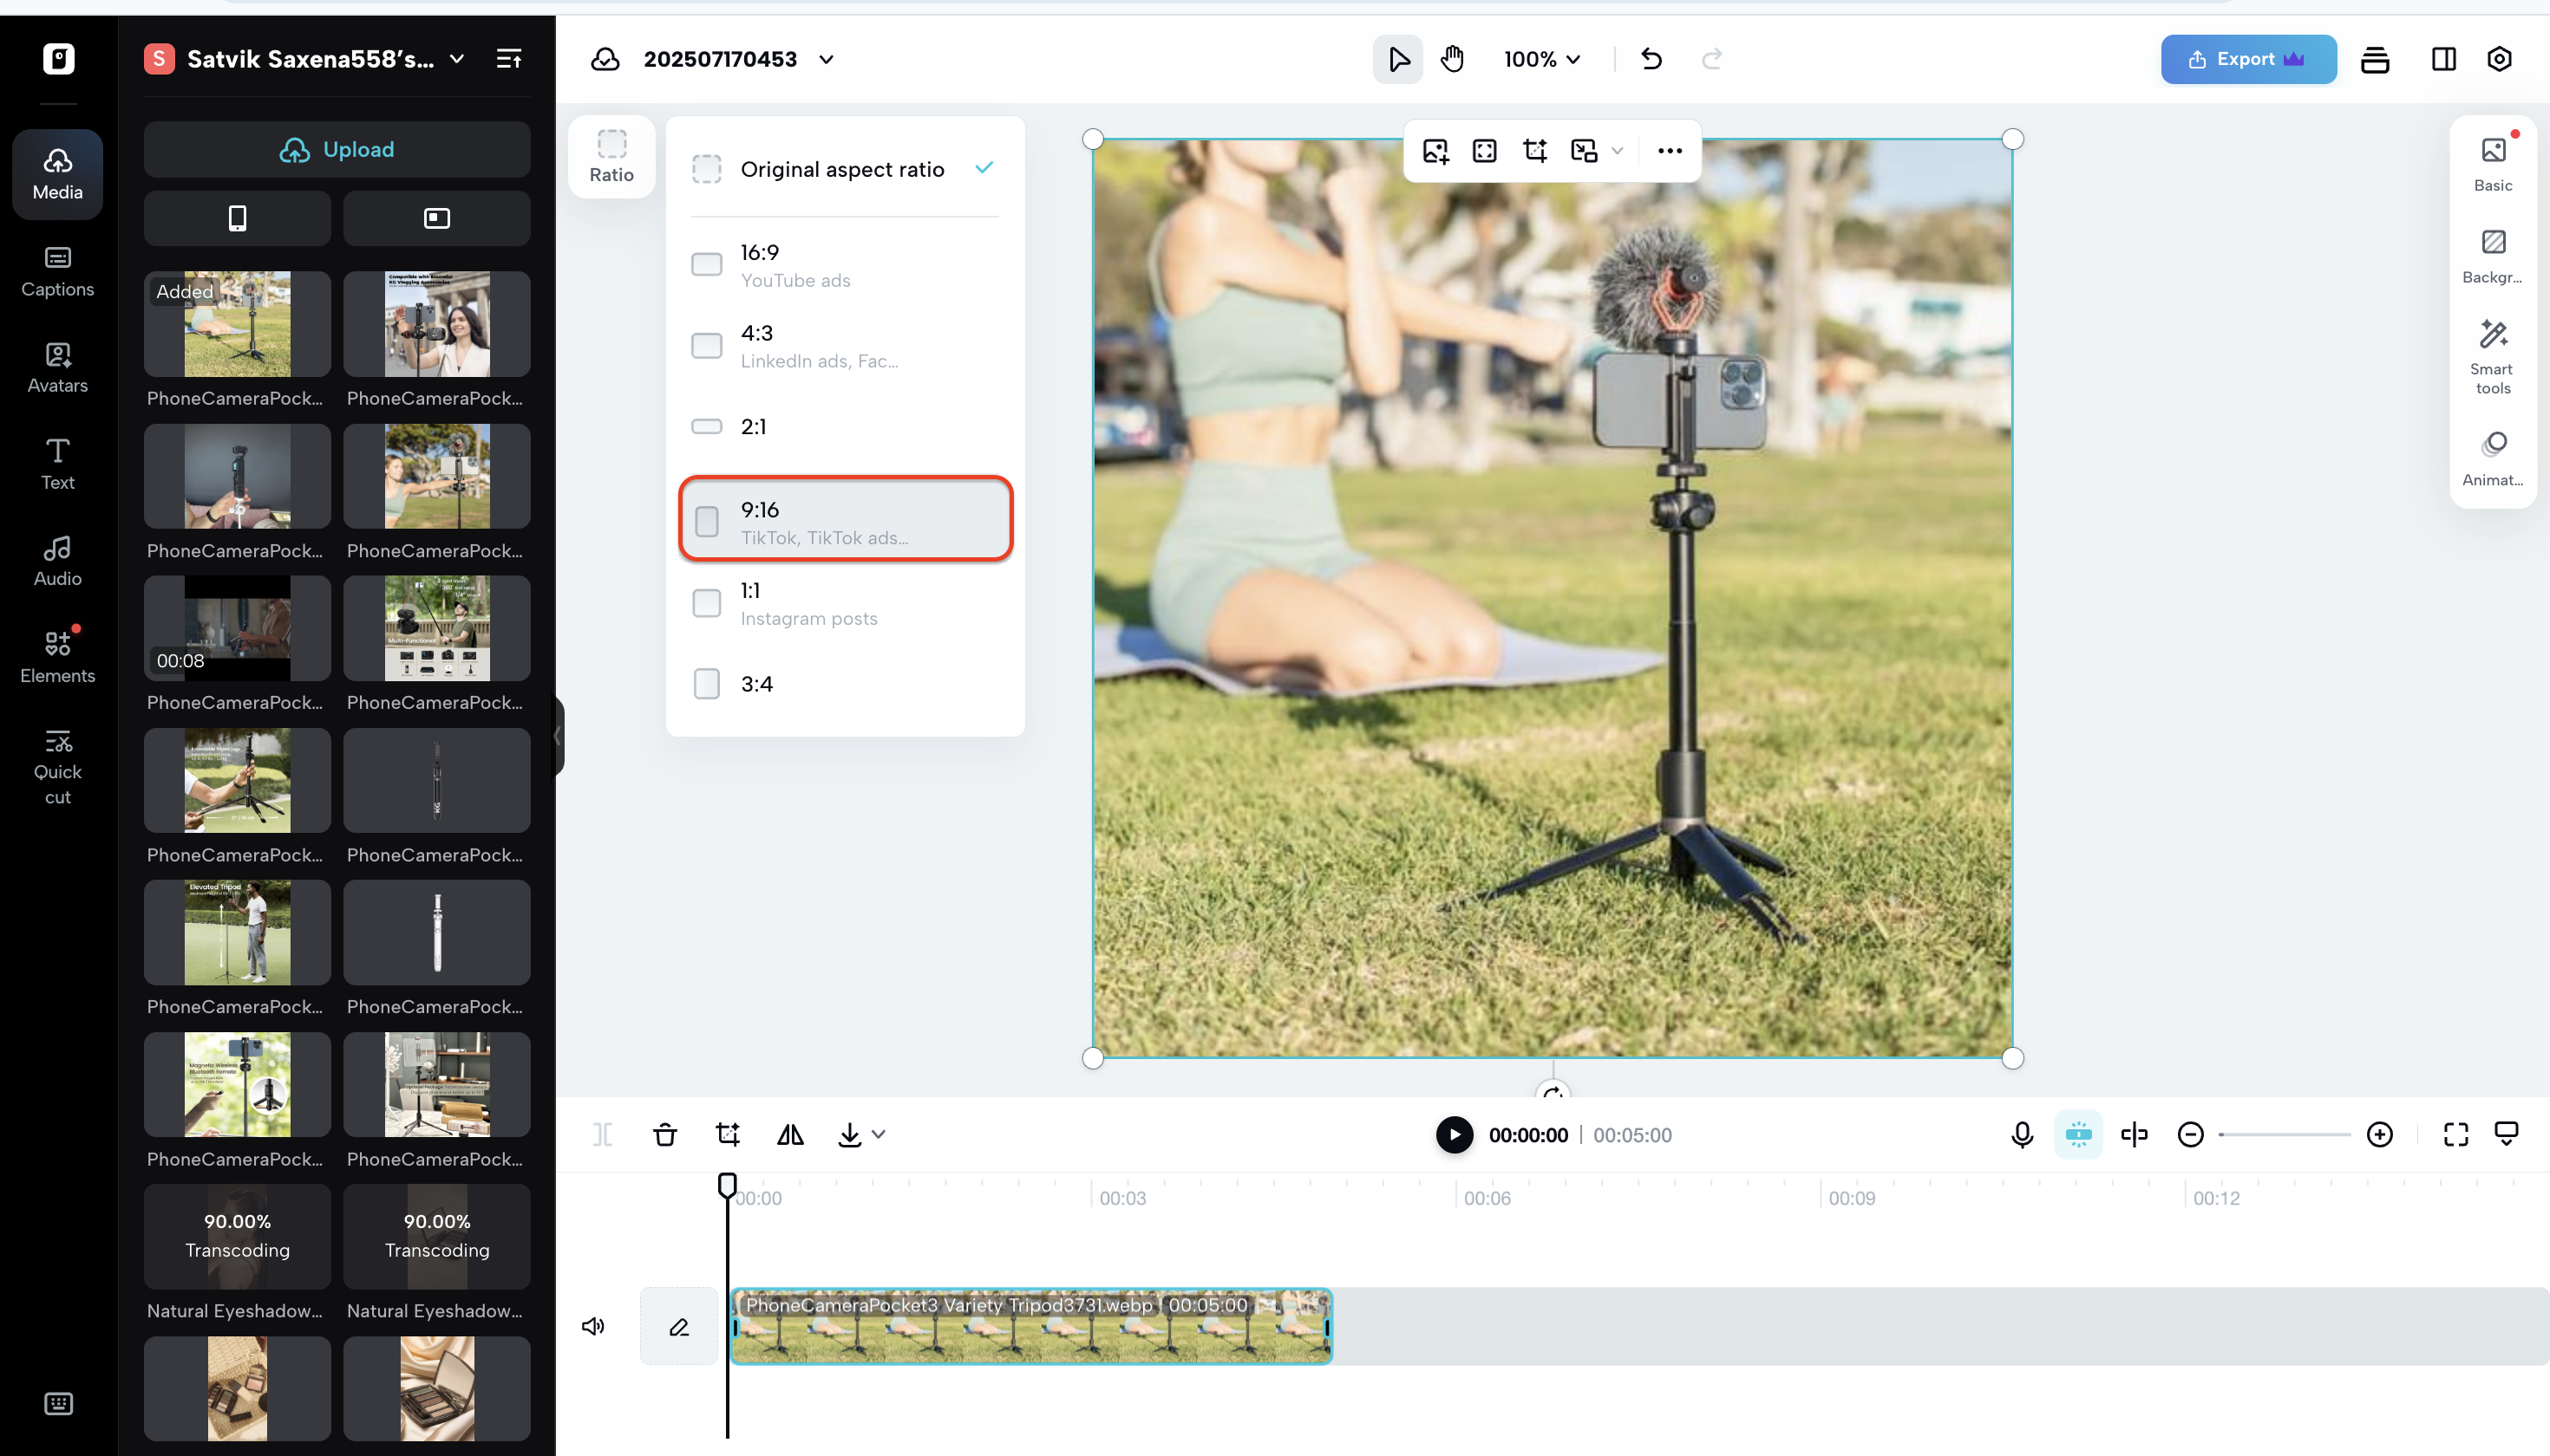Enable the 16:9 YouTube ads ratio checkbox

coord(707,264)
